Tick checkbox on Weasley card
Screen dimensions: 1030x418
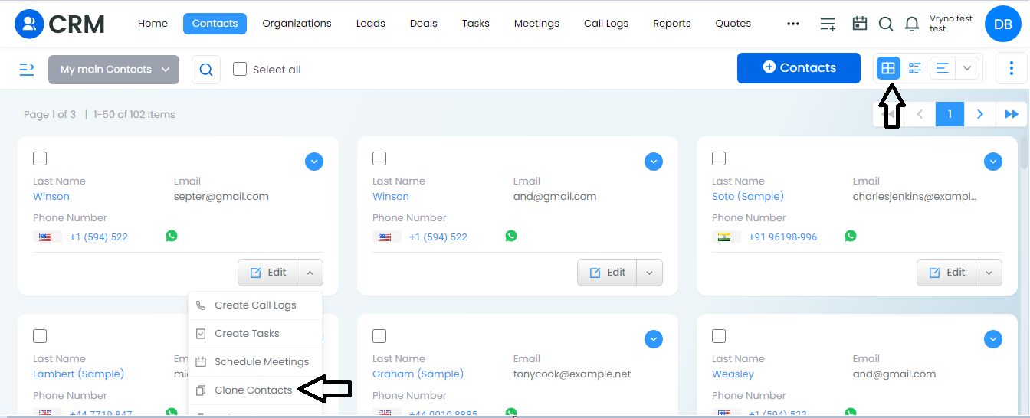tap(719, 336)
